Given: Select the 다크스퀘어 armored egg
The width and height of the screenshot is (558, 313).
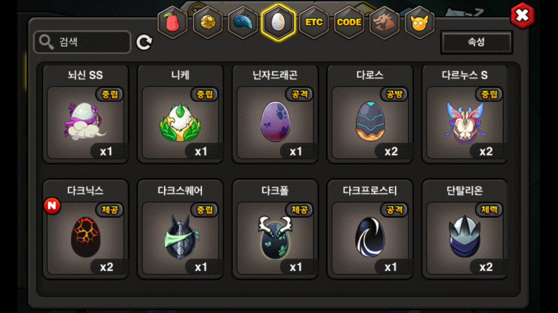Looking at the screenshot, I should (181, 230).
